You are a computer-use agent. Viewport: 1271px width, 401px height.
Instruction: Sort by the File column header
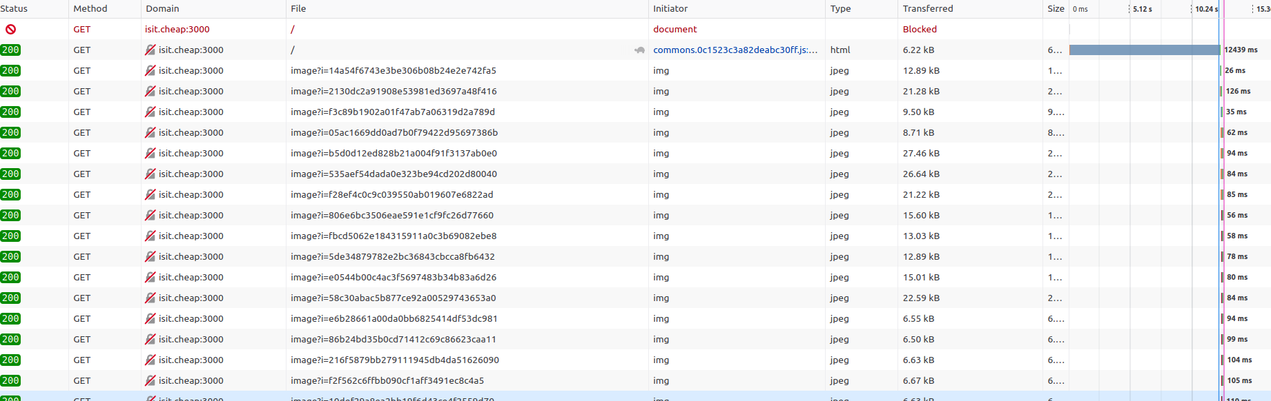coord(298,9)
